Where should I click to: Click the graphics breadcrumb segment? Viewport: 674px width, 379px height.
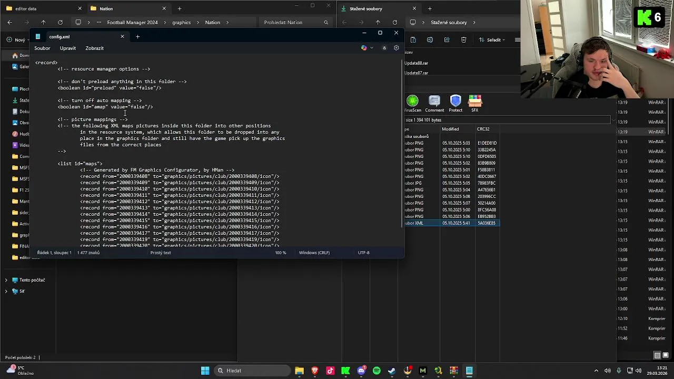pos(182,22)
